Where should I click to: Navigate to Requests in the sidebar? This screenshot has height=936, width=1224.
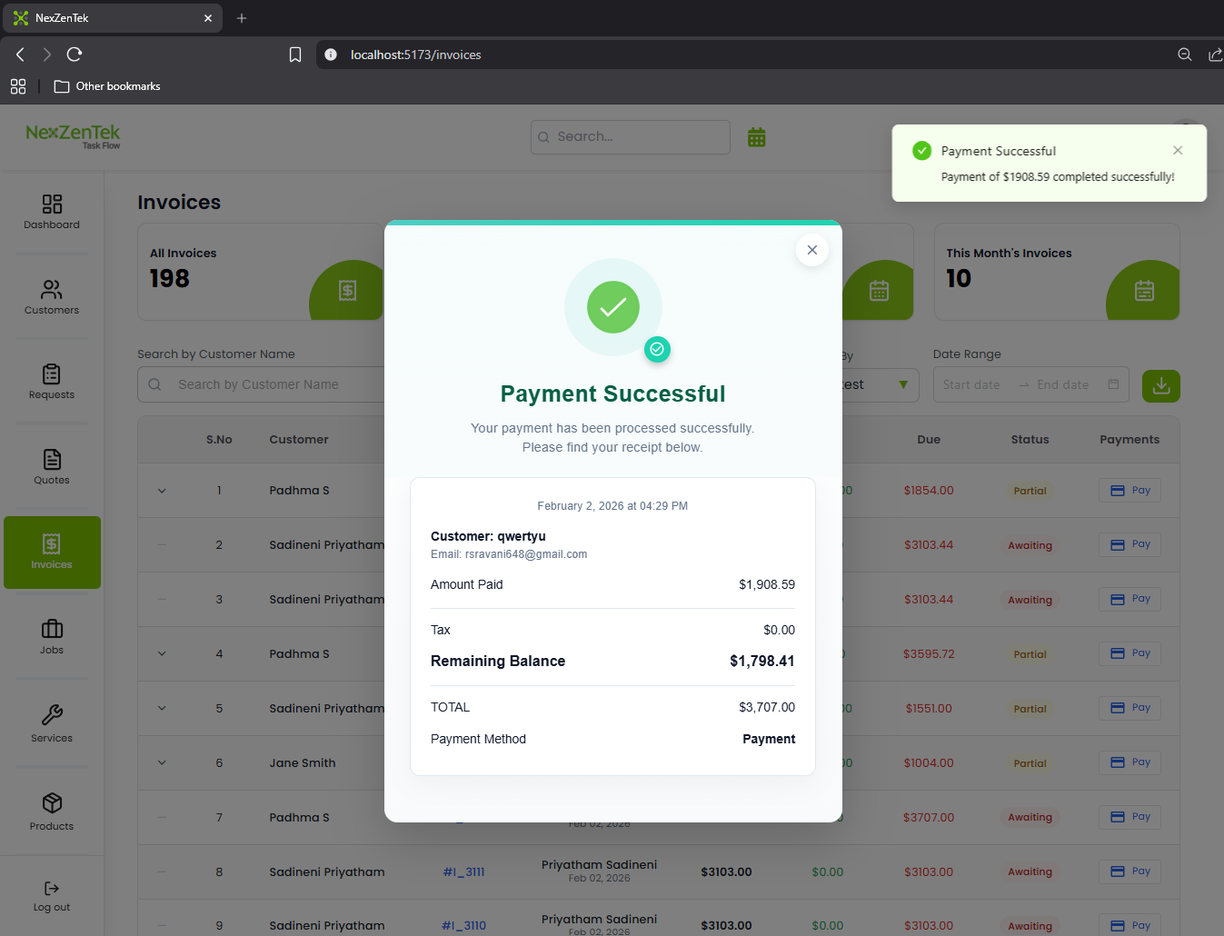(52, 382)
